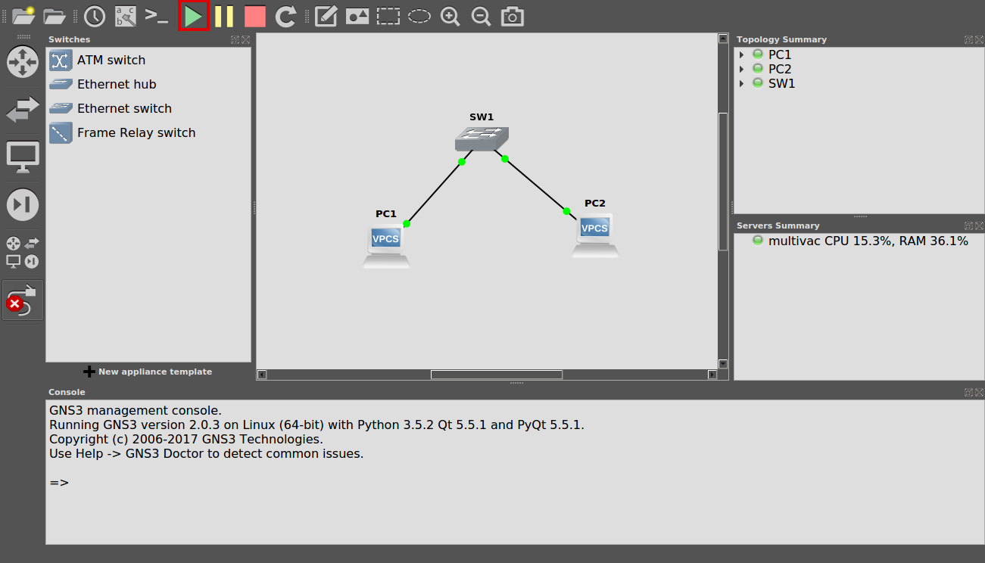Click the PC2 label on the canvas
Screen dimensions: 985x563
pos(595,204)
